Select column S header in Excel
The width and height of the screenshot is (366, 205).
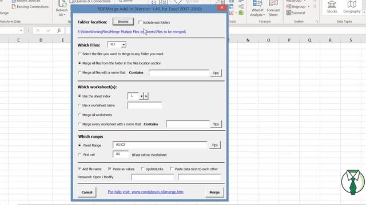(x=351, y=40)
